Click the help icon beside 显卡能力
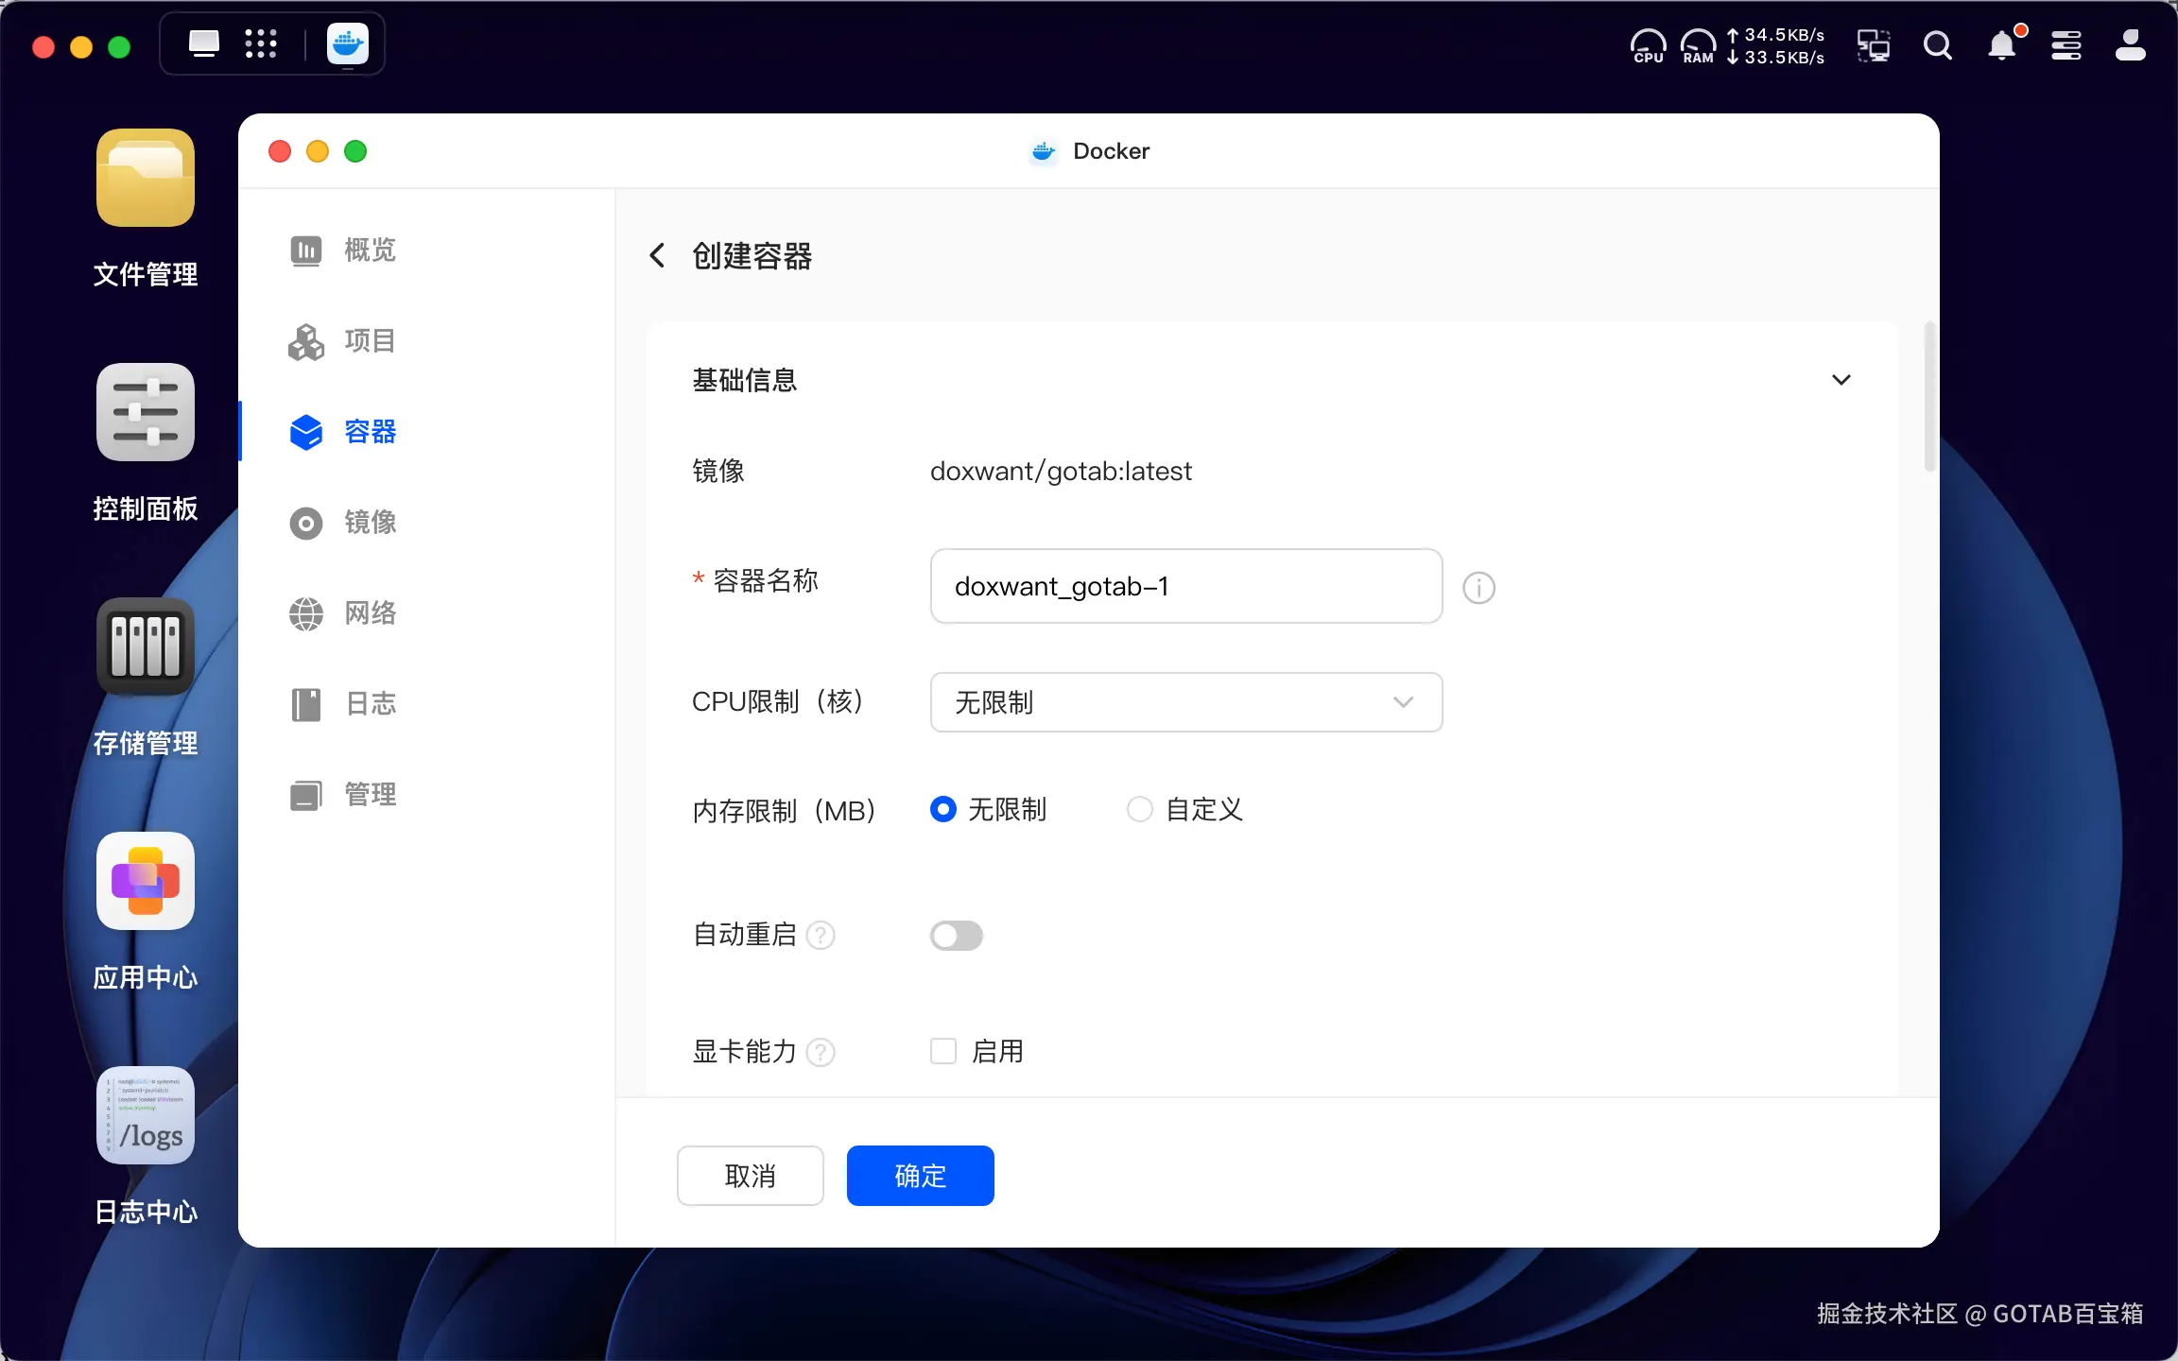The image size is (2178, 1361). click(821, 1052)
